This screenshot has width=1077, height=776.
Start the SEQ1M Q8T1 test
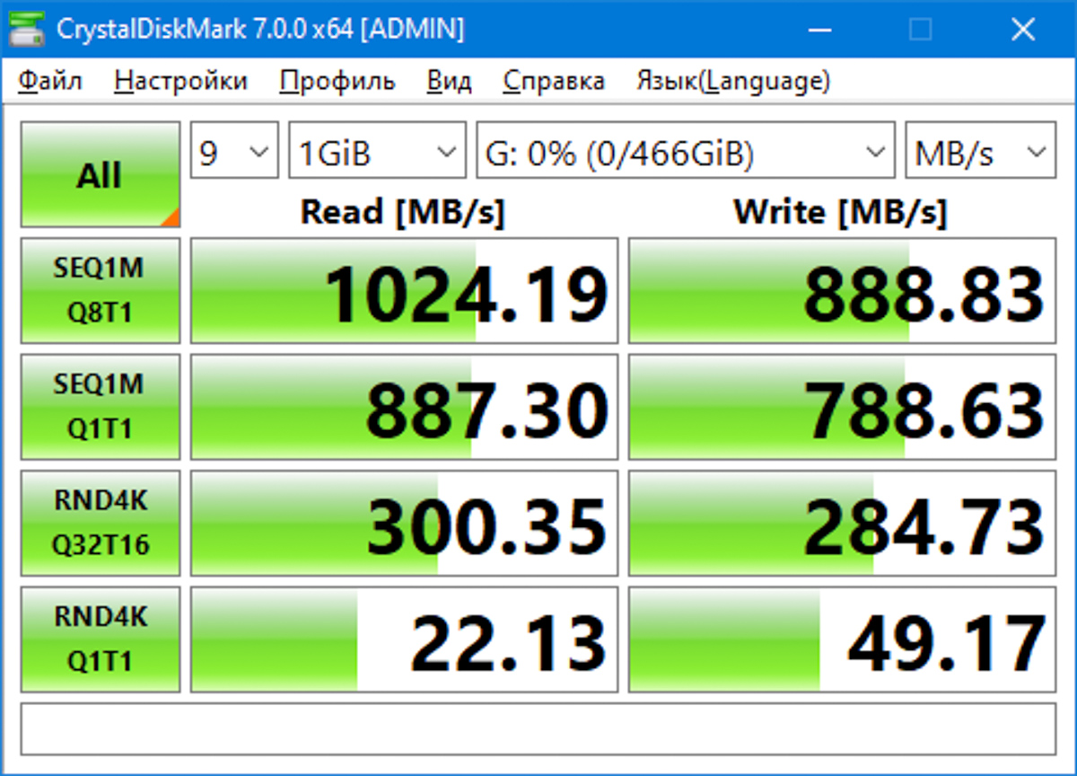[x=101, y=290]
